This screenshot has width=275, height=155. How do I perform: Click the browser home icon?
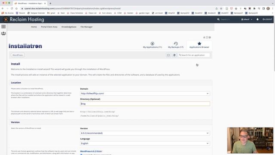16,9
